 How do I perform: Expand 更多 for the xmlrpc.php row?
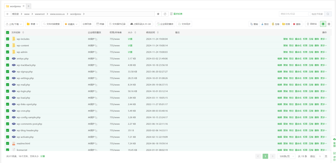tap(324, 59)
